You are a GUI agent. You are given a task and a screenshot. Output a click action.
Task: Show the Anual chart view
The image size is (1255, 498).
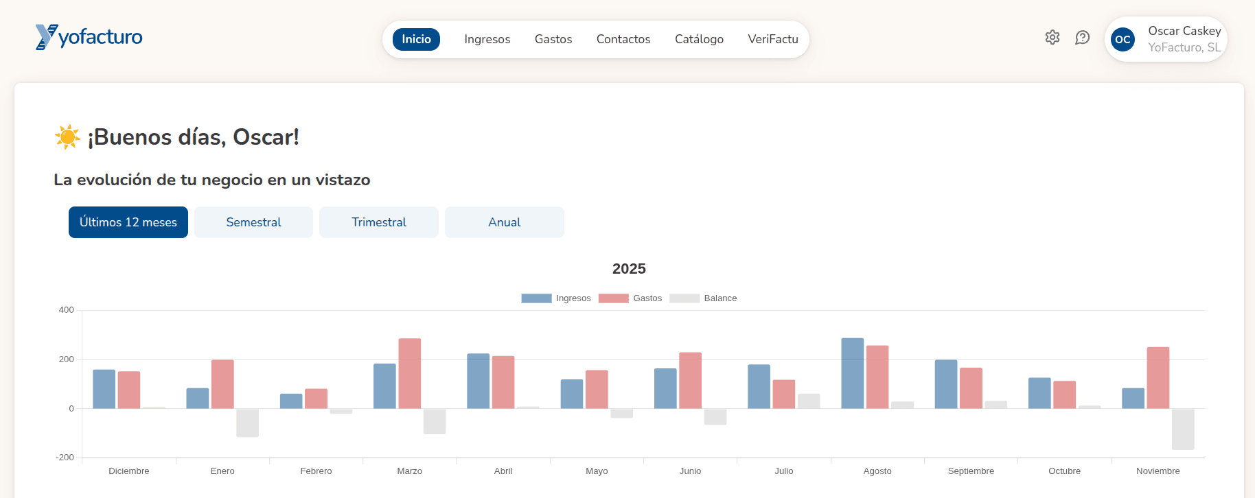tap(504, 222)
